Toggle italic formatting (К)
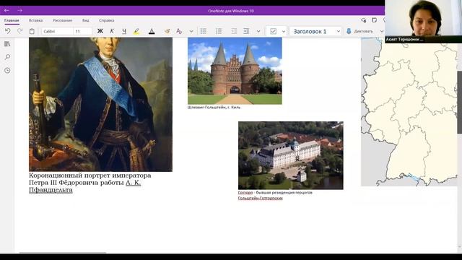462x260 pixels. (x=112, y=31)
